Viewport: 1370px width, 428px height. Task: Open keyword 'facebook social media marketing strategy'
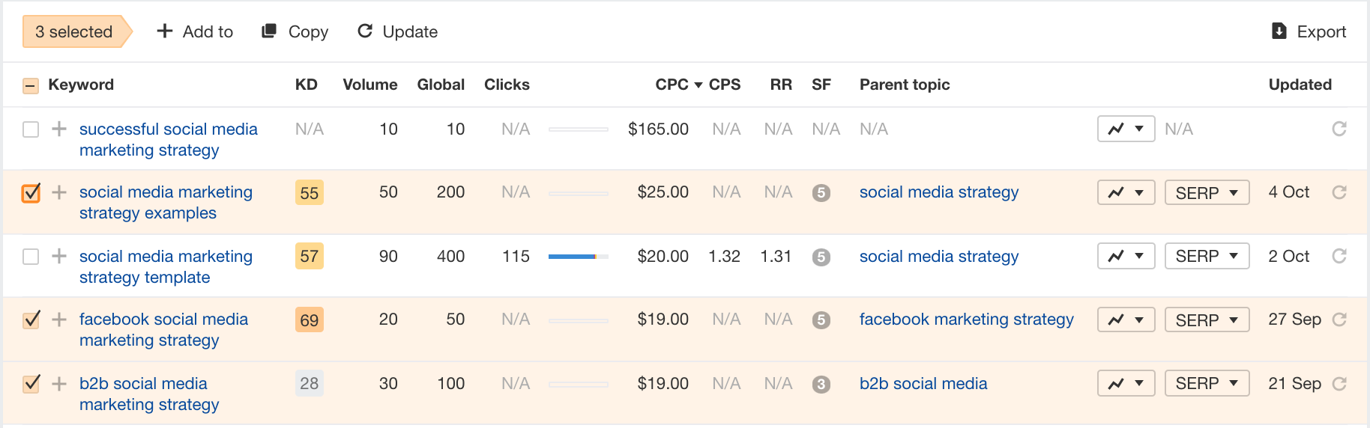click(x=163, y=330)
